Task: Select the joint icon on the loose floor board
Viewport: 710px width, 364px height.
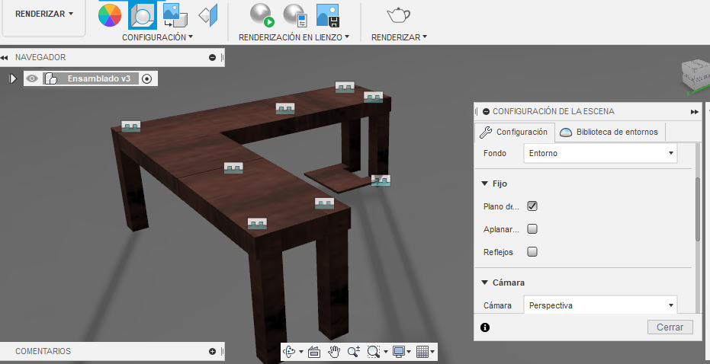Action: (381, 180)
